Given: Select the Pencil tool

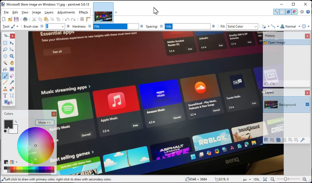Looking at the screenshot, I should click(5, 82).
